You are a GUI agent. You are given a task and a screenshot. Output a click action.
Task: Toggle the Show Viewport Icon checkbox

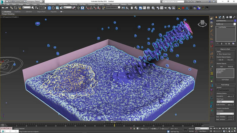[x=217, y=54]
